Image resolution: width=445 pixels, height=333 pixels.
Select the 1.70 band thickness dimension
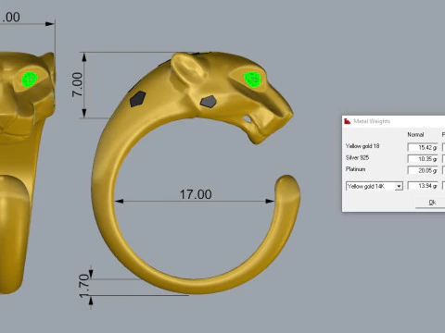coord(84,286)
